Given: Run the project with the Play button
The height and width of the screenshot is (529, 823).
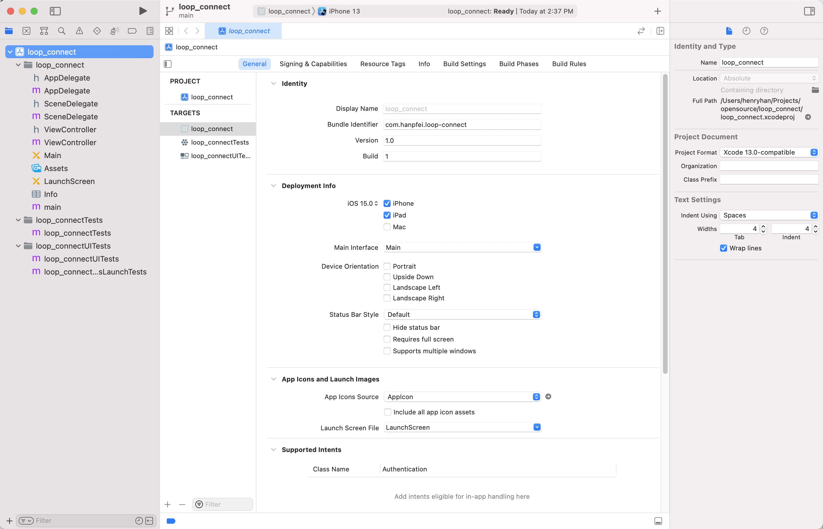Looking at the screenshot, I should click(x=143, y=11).
